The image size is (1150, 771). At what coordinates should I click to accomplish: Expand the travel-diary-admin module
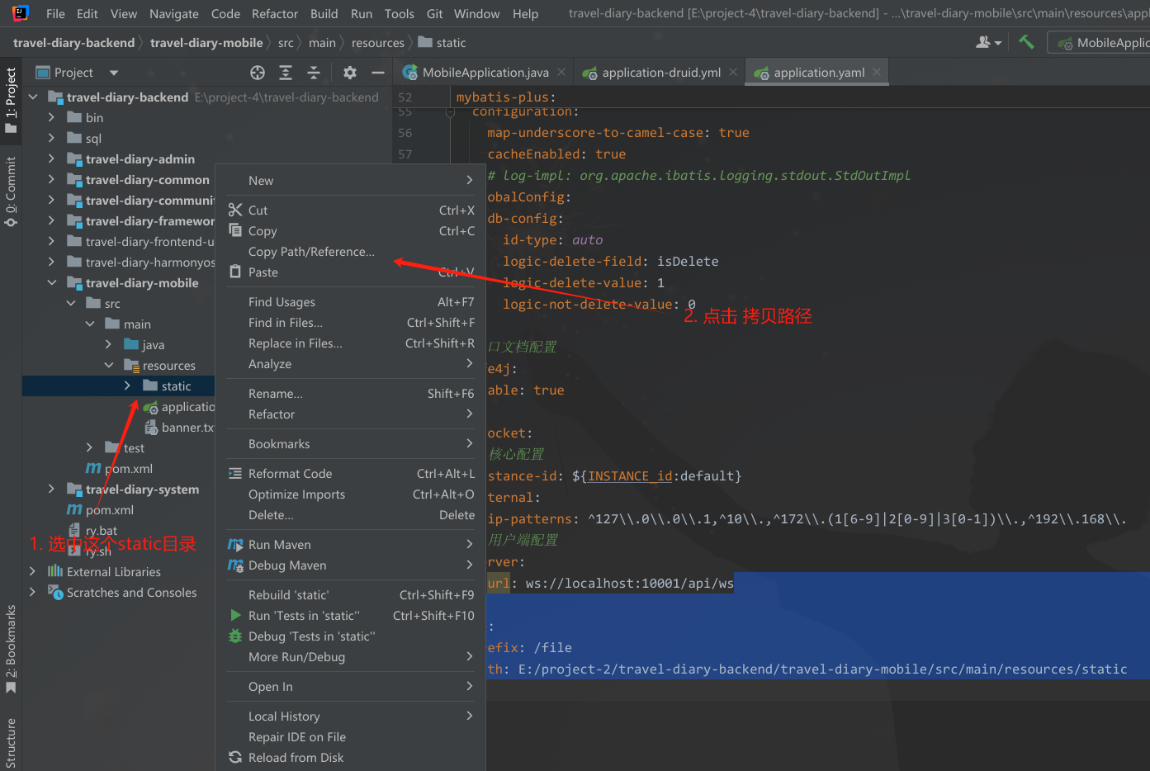click(51, 159)
